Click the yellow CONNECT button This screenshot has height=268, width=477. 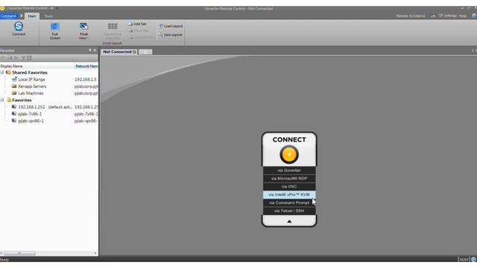click(289, 154)
